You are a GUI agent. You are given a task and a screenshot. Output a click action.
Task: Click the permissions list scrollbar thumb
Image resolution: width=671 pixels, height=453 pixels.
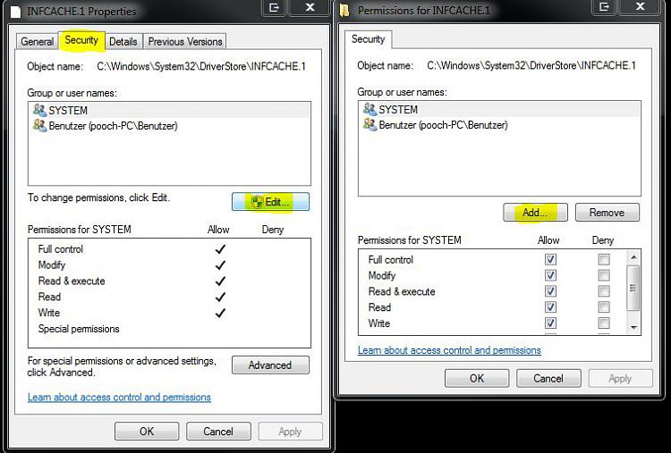click(x=633, y=288)
